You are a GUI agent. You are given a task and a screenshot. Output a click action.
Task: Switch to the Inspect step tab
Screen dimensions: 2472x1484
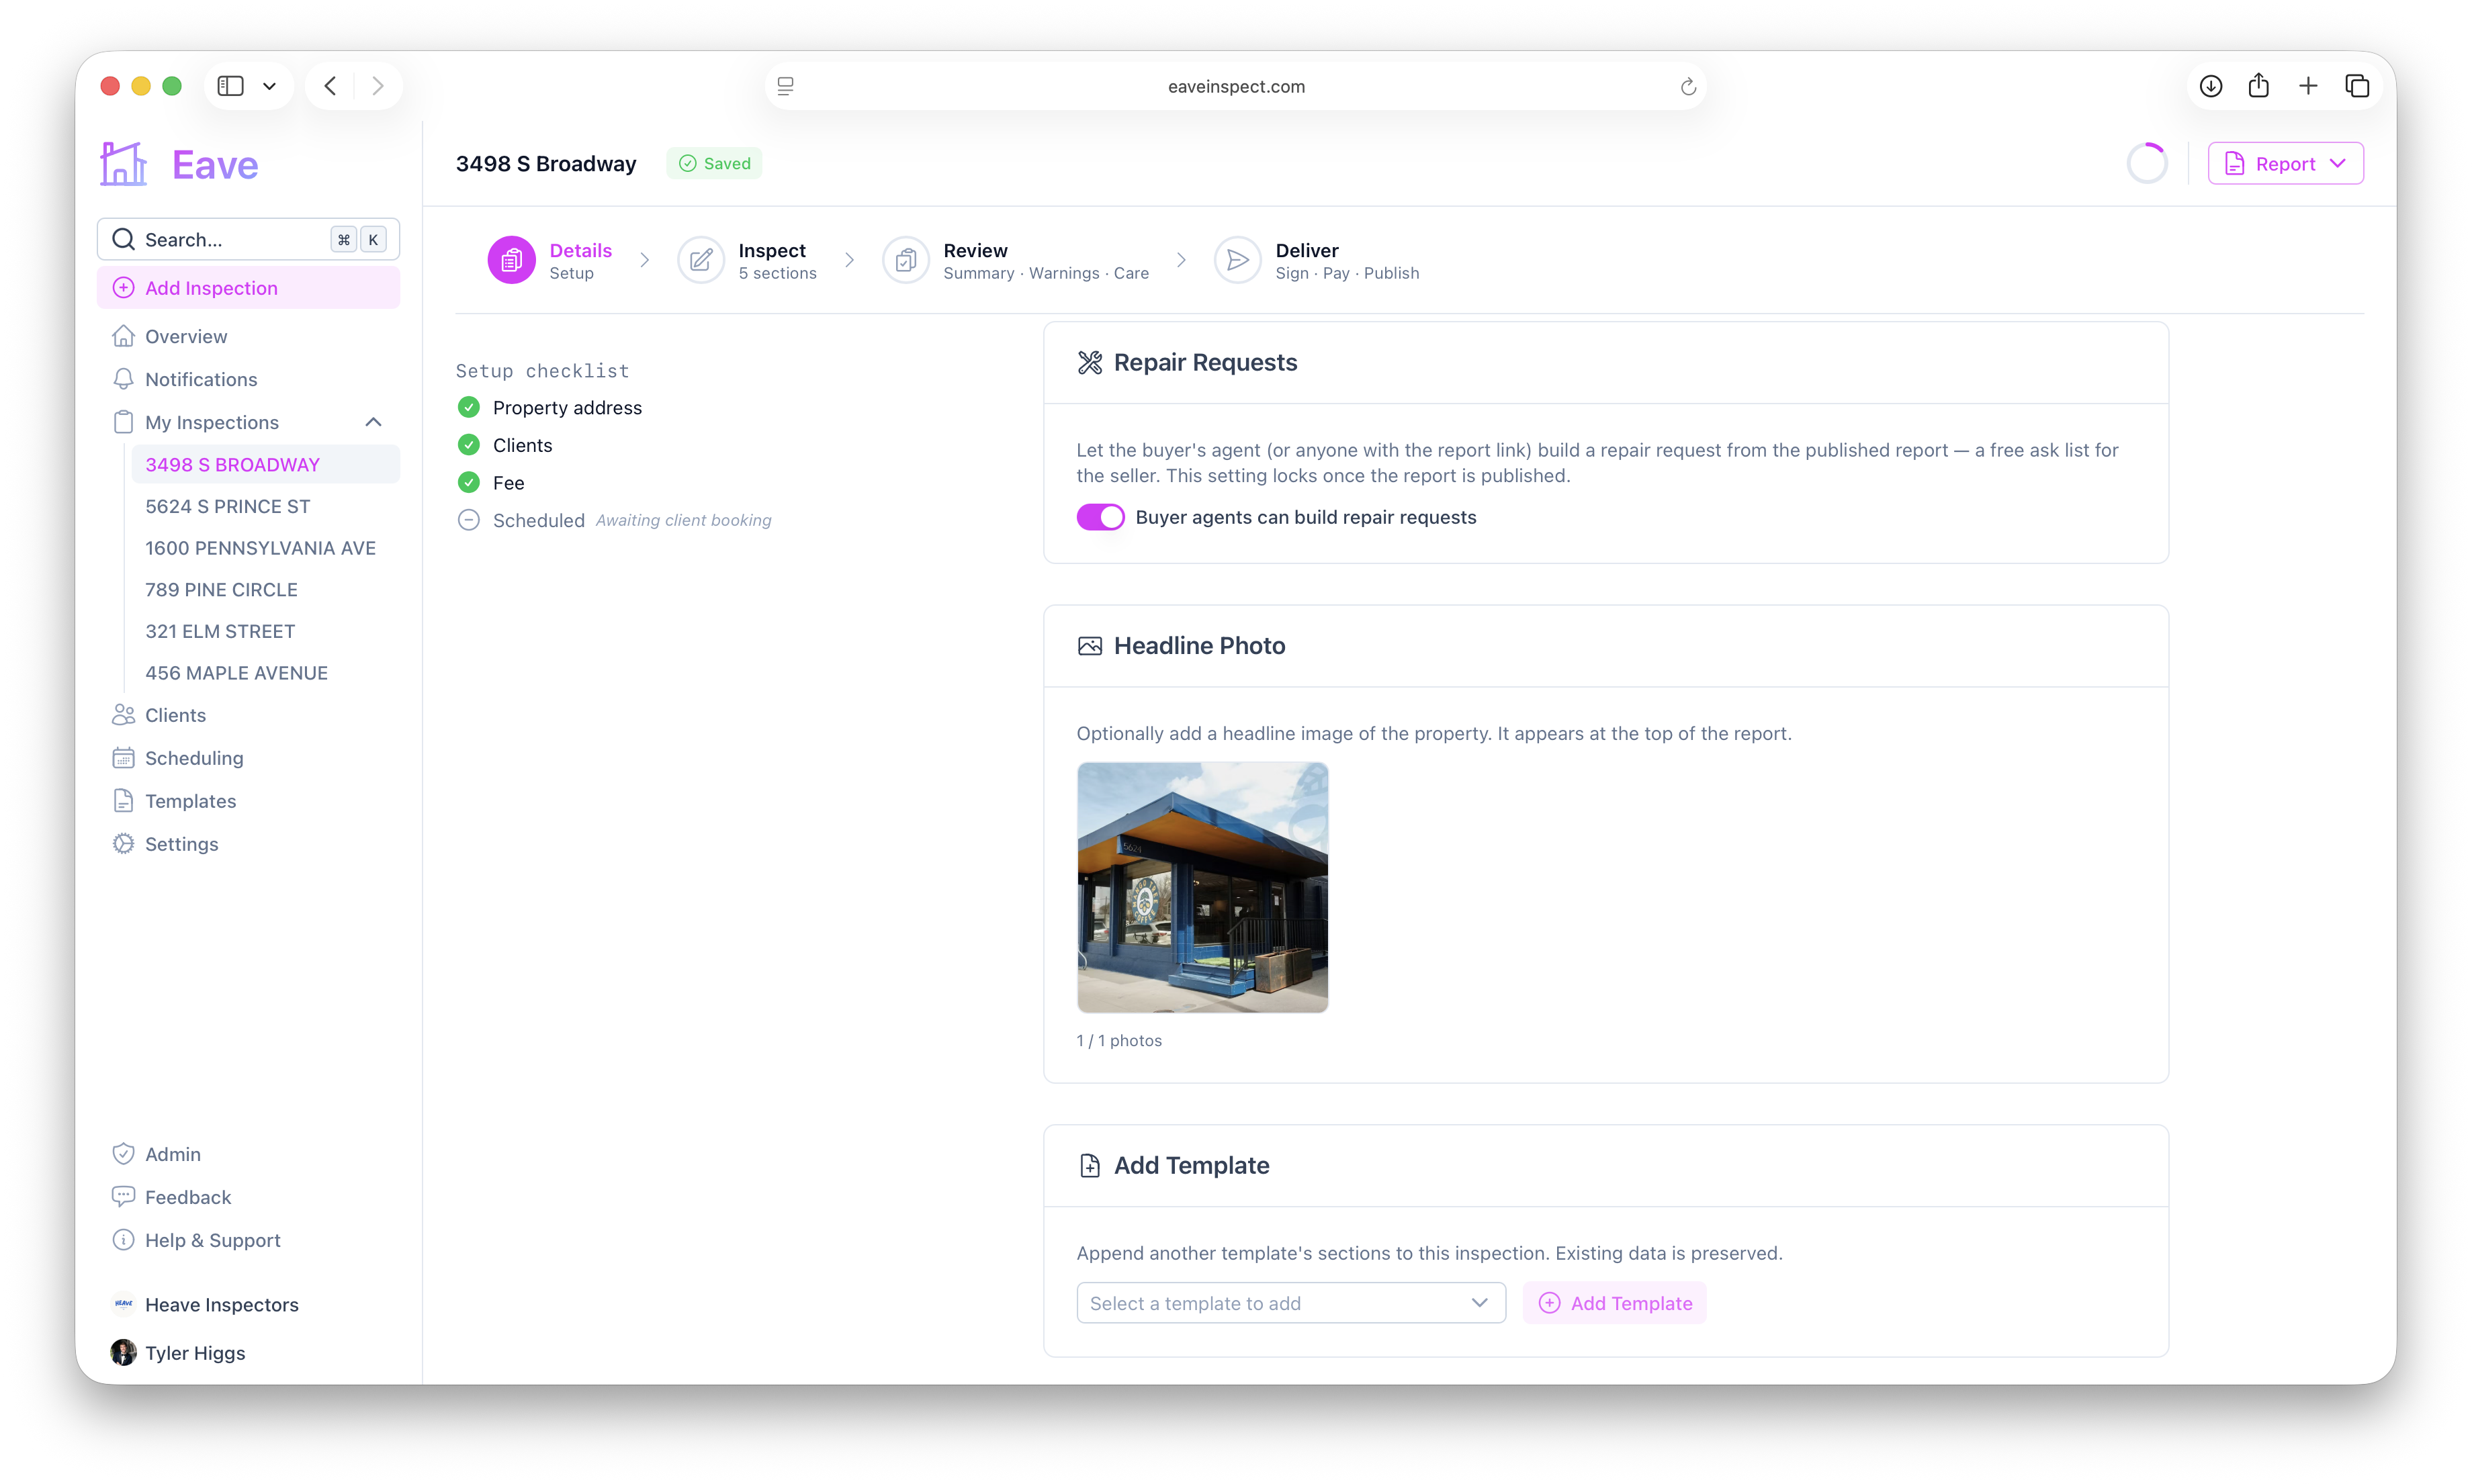coord(747,261)
